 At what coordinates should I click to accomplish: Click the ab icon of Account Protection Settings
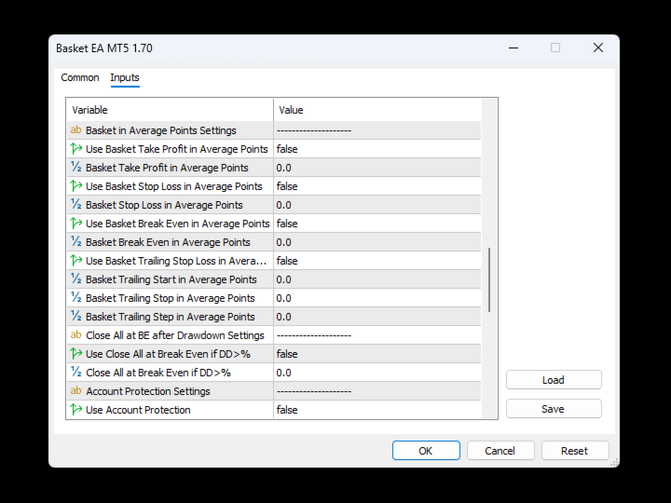click(75, 390)
